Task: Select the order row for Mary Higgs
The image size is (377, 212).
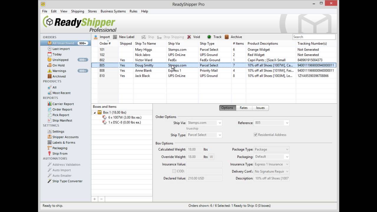Action: point(214,49)
